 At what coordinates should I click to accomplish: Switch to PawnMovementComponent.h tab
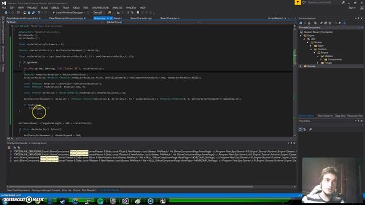[x=23, y=18]
